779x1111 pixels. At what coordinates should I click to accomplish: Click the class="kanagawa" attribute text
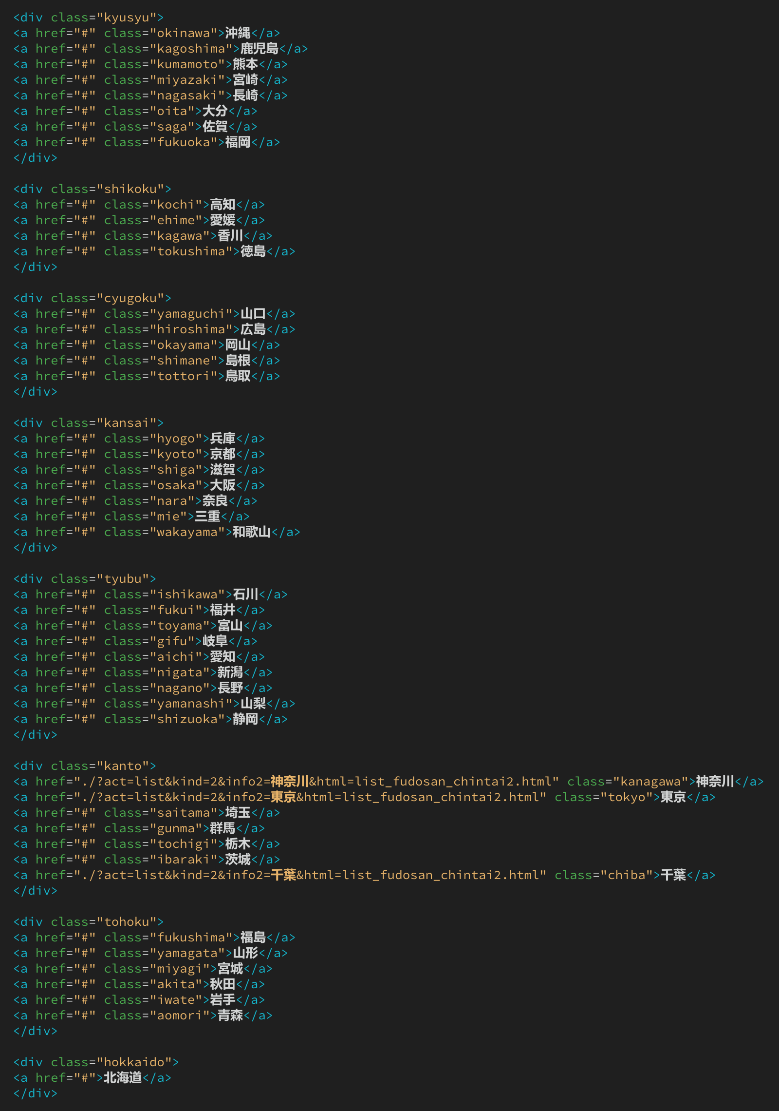628,782
